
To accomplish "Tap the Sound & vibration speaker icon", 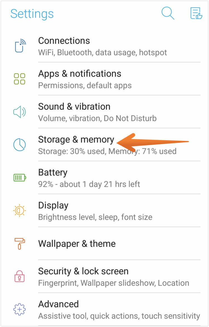I will pos(20,112).
